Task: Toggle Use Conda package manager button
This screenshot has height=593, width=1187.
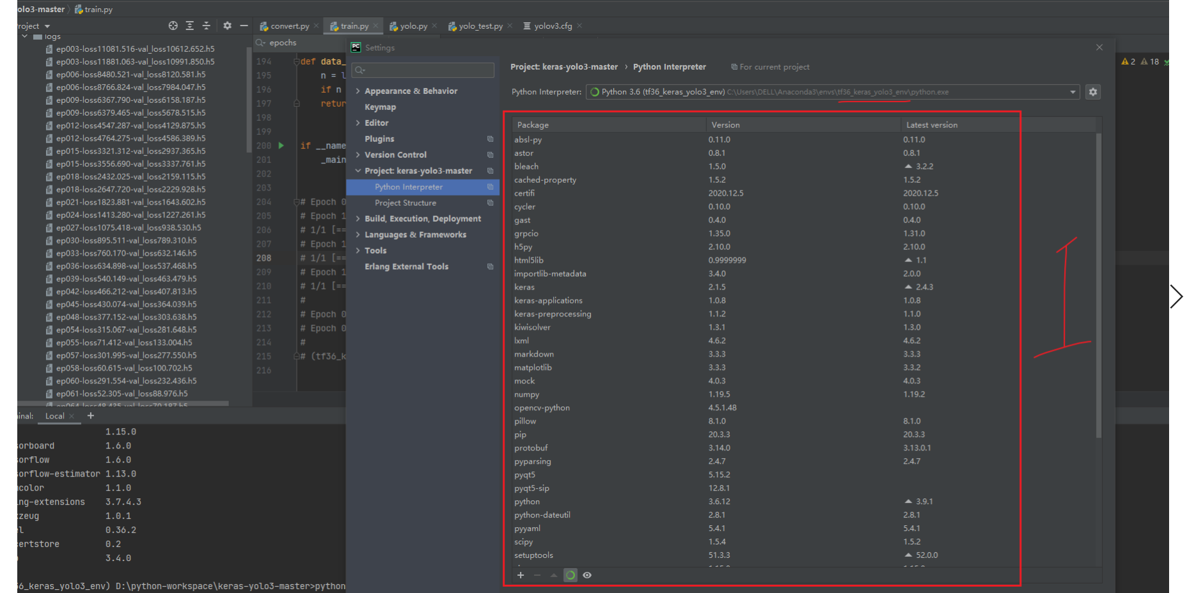Action: (x=570, y=575)
